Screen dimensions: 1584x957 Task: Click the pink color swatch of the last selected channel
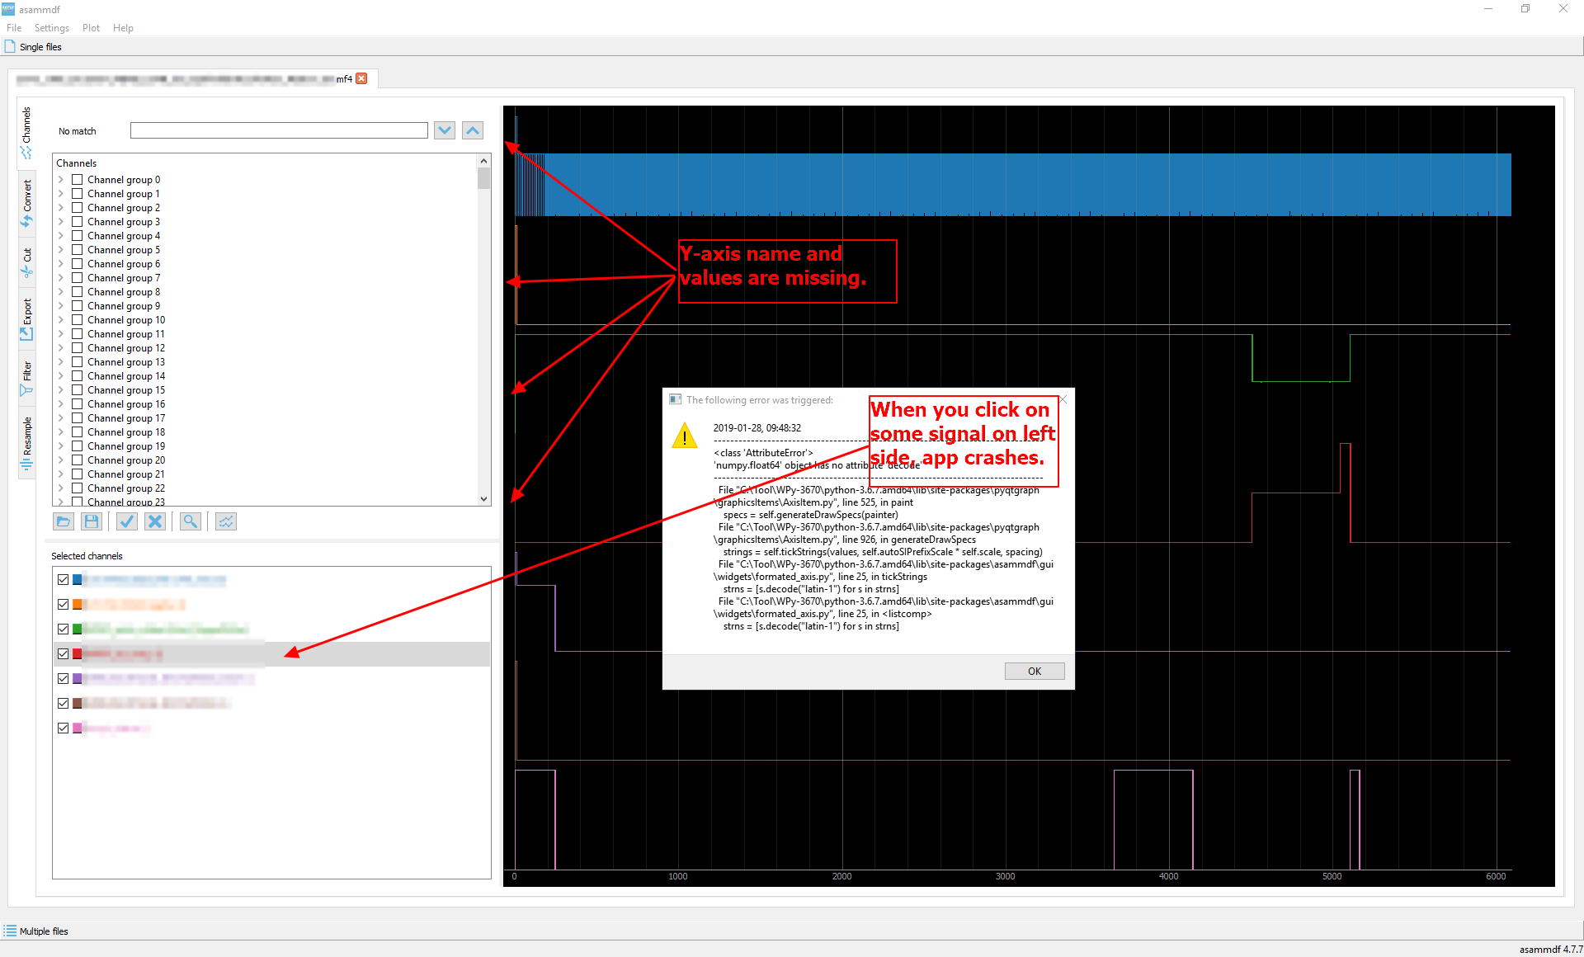click(x=77, y=728)
